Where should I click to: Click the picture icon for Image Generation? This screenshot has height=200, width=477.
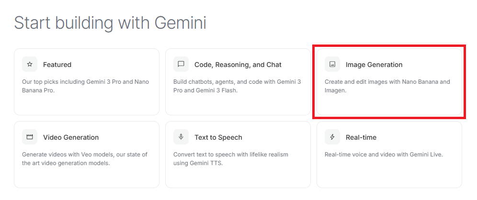pyautogui.click(x=332, y=64)
